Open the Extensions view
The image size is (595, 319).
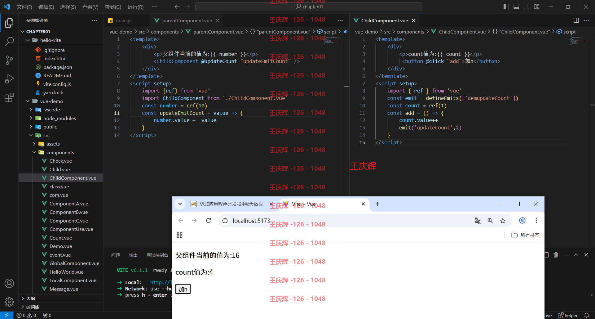click(9, 97)
